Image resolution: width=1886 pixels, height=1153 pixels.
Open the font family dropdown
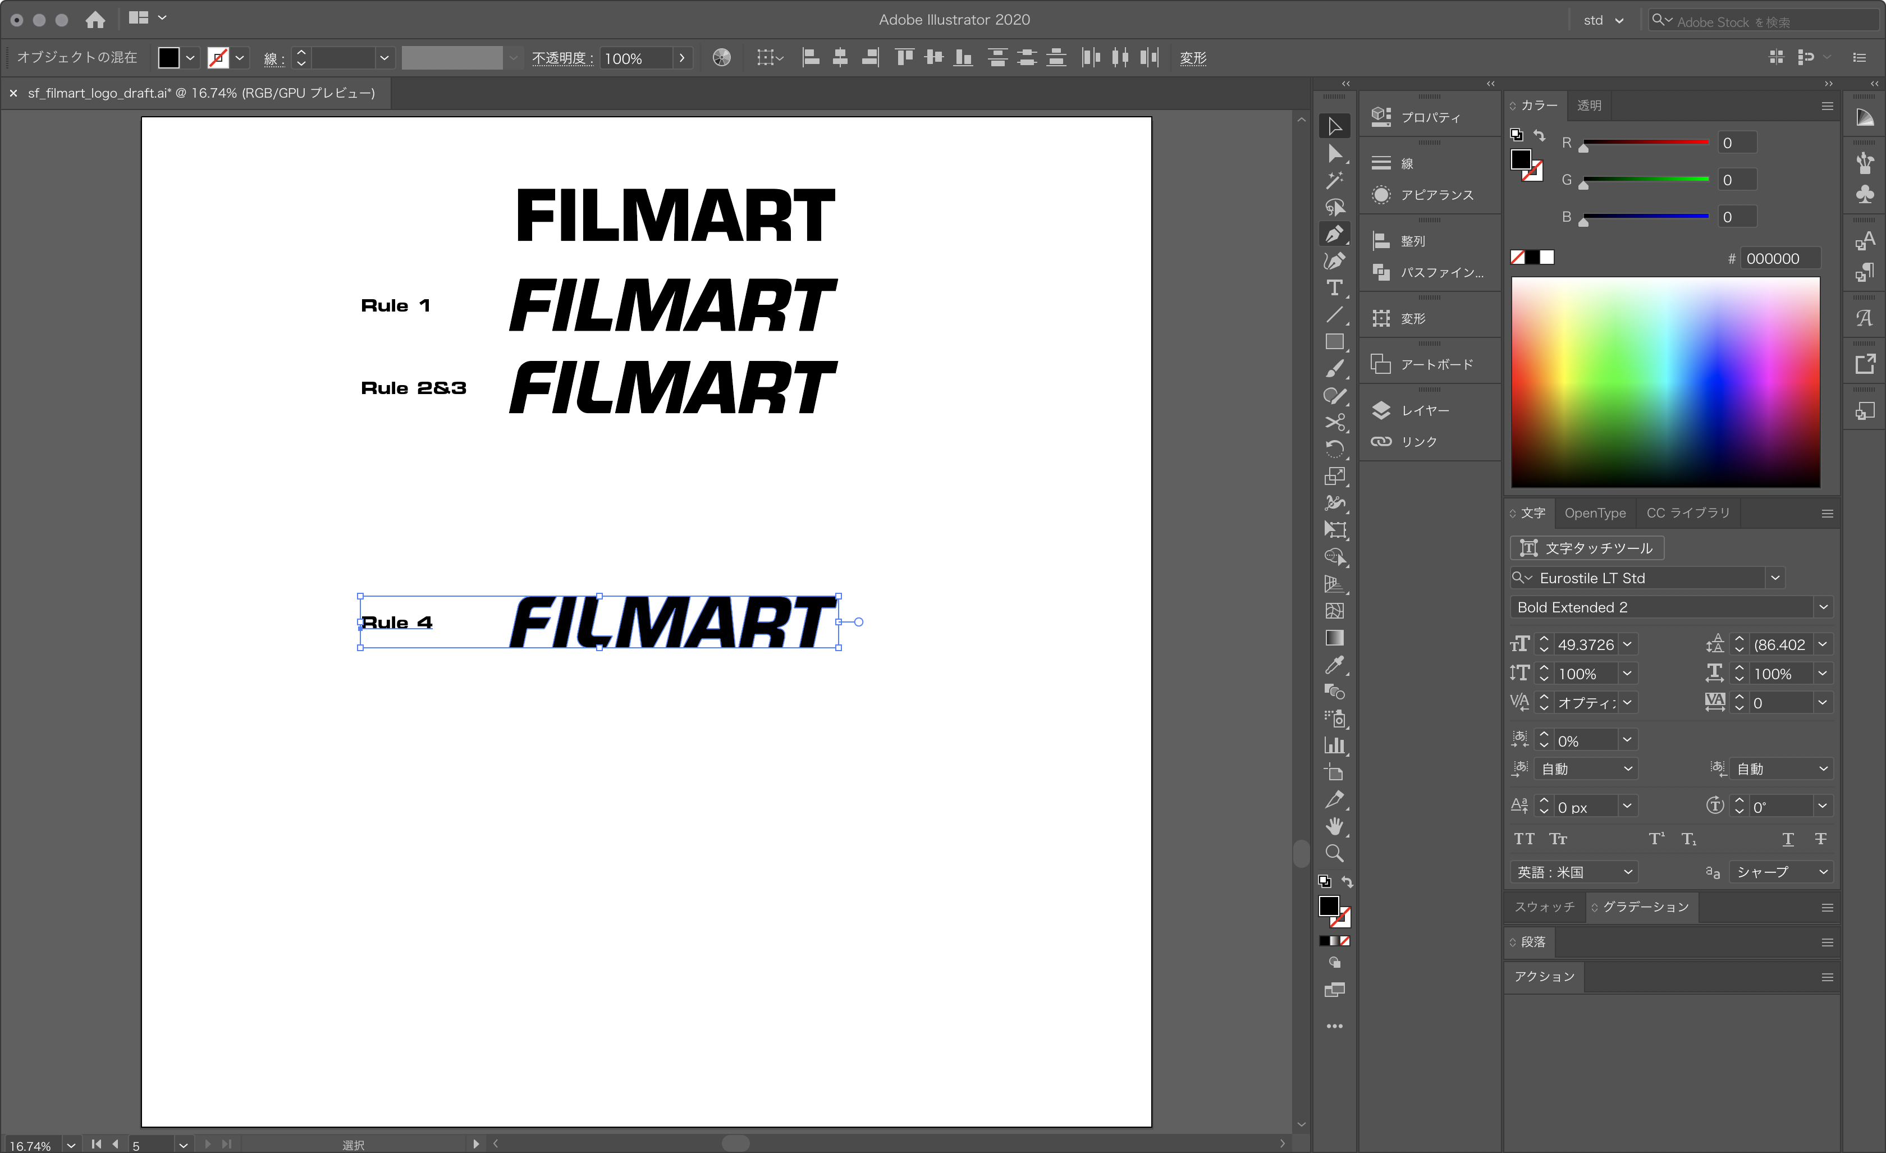click(x=1775, y=578)
